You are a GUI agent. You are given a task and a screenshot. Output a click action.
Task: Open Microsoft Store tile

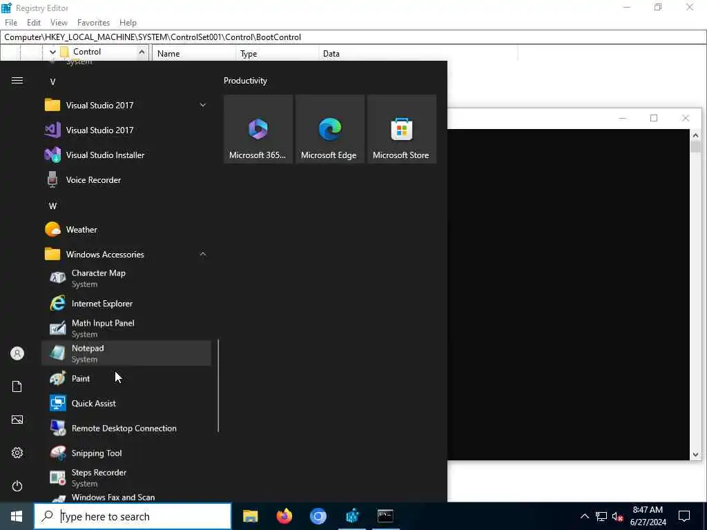click(402, 129)
